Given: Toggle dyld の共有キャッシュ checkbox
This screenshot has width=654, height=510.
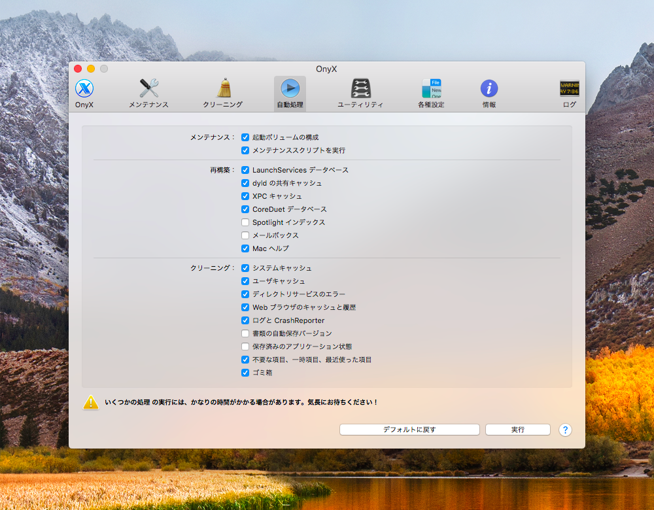Looking at the screenshot, I should (x=245, y=183).
